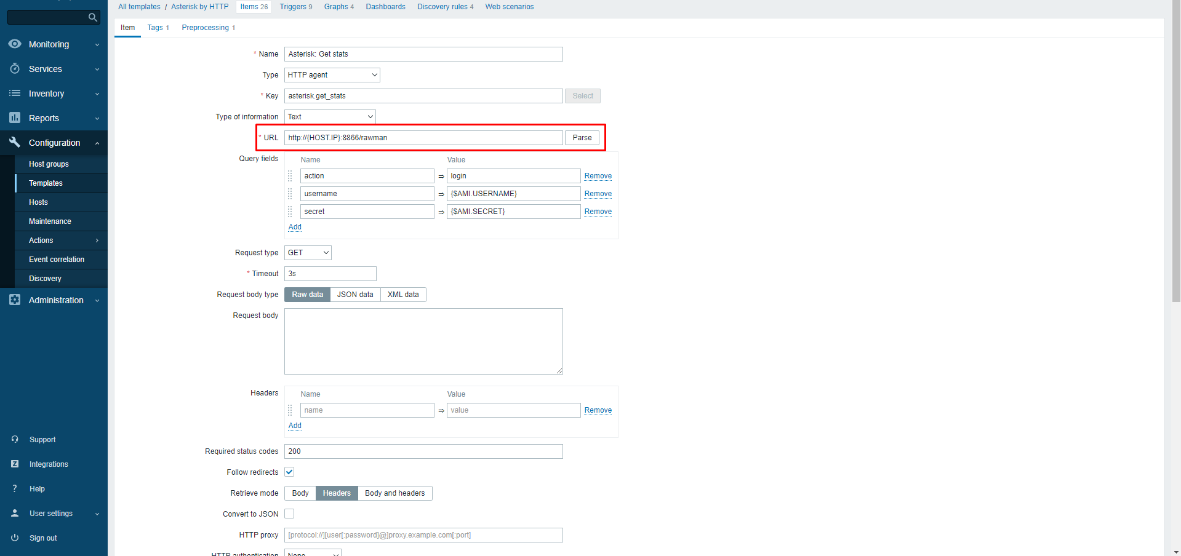1181x556 pixels.
Task: Click the URL input field
Action: pyautogui.click(x=423, y=138)
